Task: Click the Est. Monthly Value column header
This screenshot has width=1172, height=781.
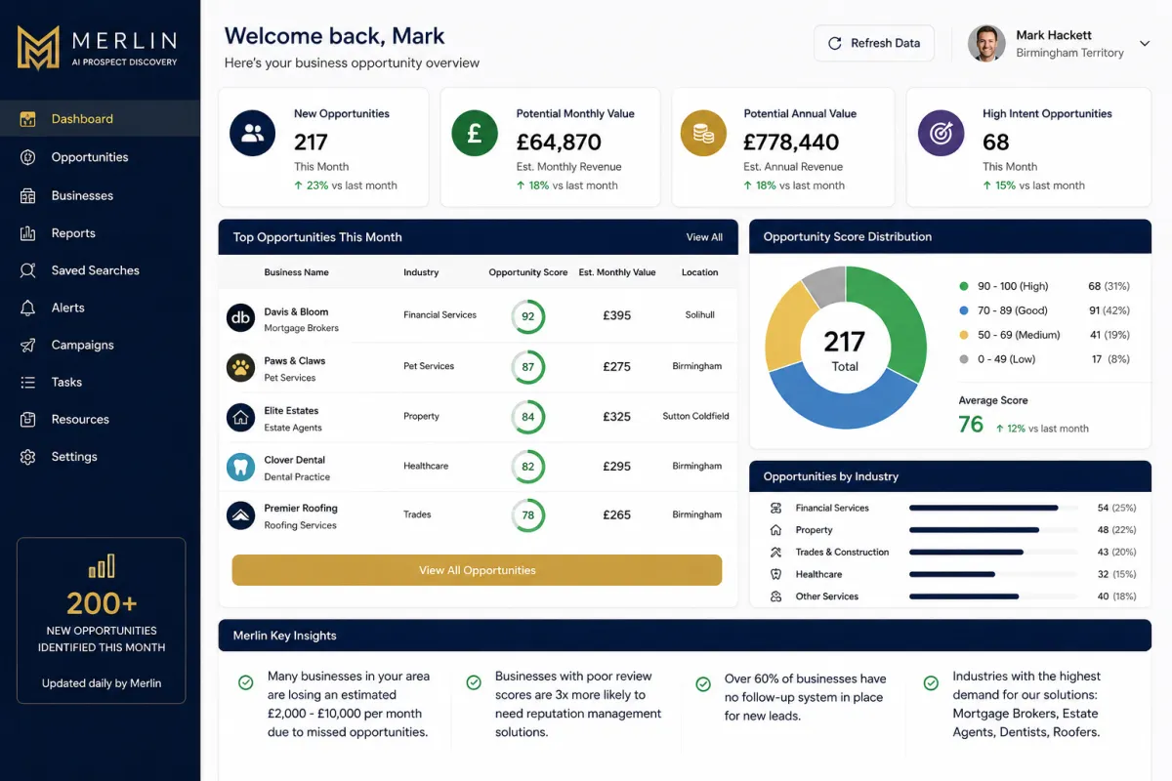Action: tap(617, 272)
